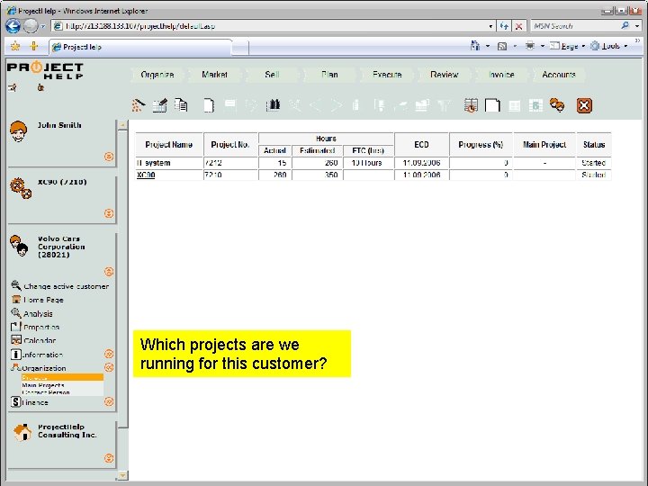Click the ProjectHelp browser tab
Screen dimensions: 648x486
click(140, 47)
